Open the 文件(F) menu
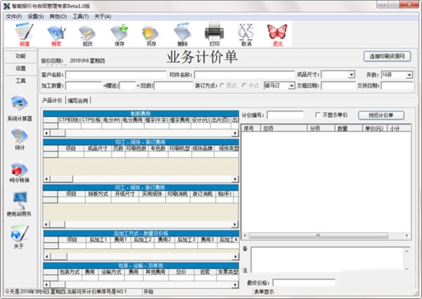422x299 pixels. [14, 16]
